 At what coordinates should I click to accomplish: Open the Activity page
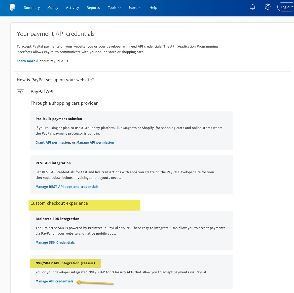click(x=72, y=8)
